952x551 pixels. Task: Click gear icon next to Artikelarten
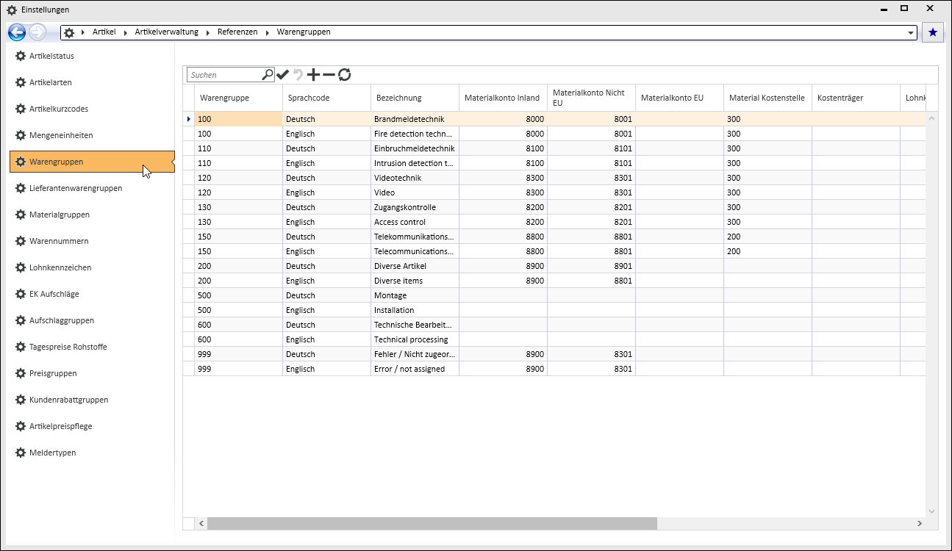pos(21,82)
